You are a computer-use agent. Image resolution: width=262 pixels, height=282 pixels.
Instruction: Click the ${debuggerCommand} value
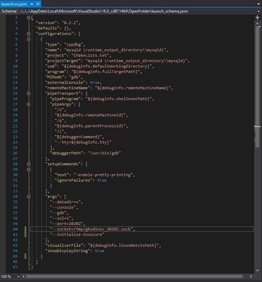tap(78, 137)
